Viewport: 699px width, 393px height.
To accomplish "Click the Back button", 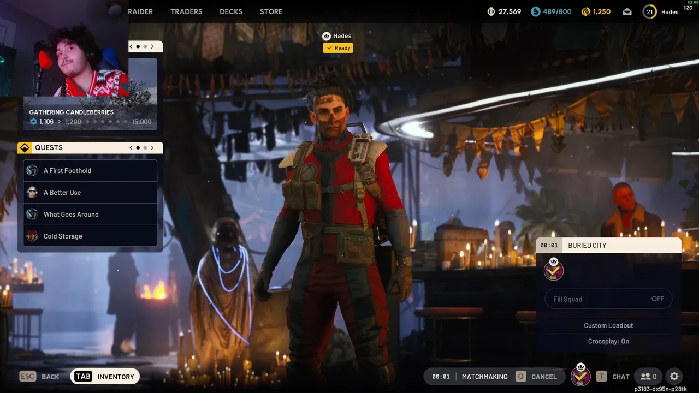I will pyautogui.click(x=50, y=377).
